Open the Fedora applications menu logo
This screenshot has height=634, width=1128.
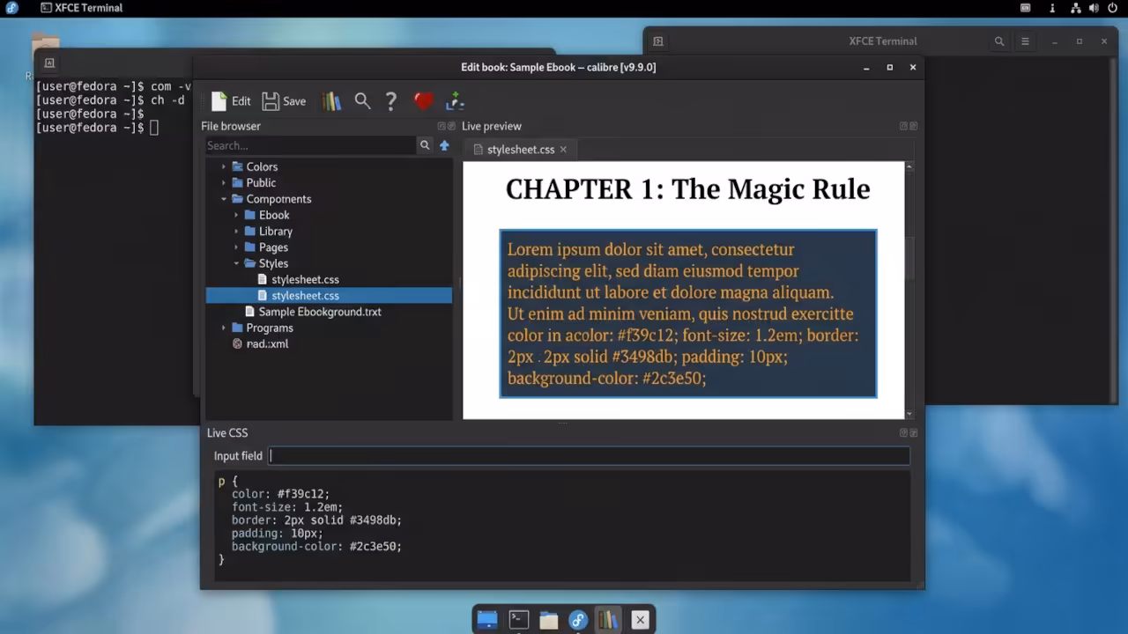[11, 8]
